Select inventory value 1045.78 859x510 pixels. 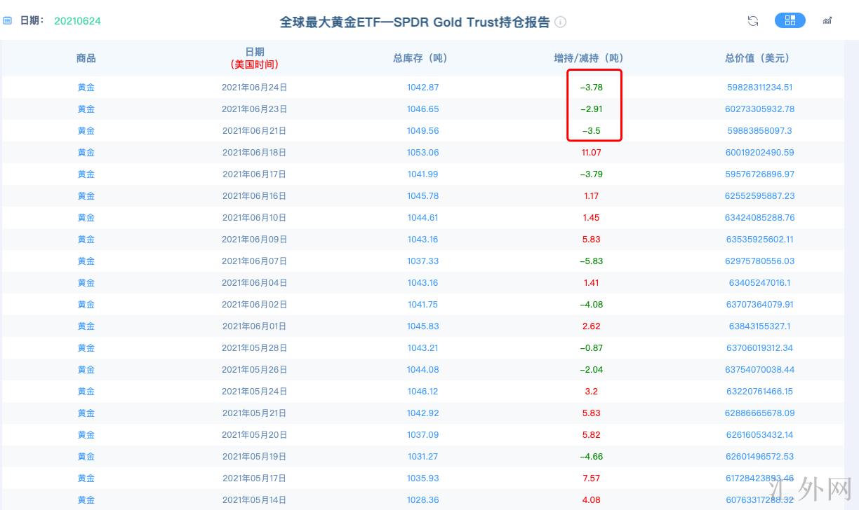422,196
